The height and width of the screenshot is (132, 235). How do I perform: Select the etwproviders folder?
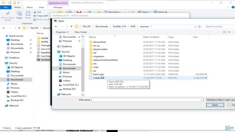pos(100,49)
